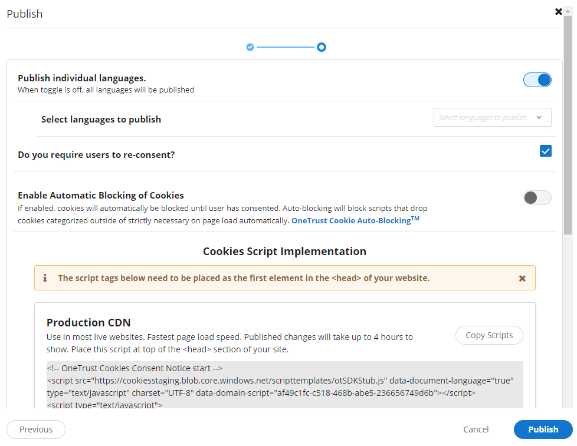
Task: Click scrollbar up arrow at top
Action: pyautogui.click(x=568, y=12)
